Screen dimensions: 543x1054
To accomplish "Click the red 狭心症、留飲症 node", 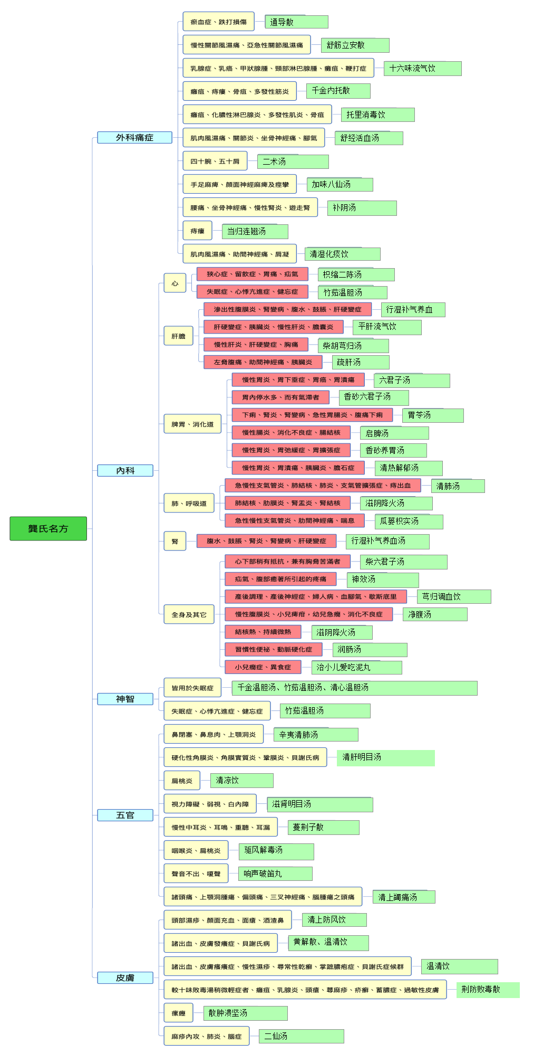I will point(253,274).
